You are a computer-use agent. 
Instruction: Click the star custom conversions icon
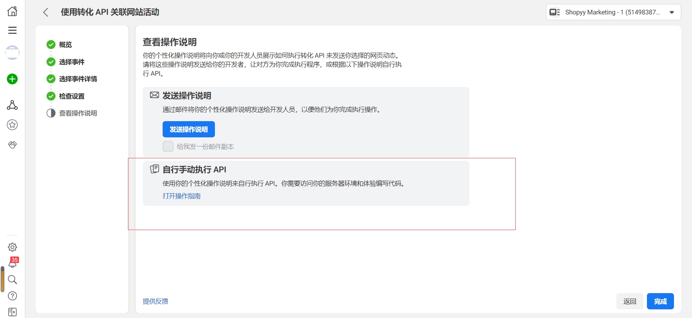coord(12,125)
